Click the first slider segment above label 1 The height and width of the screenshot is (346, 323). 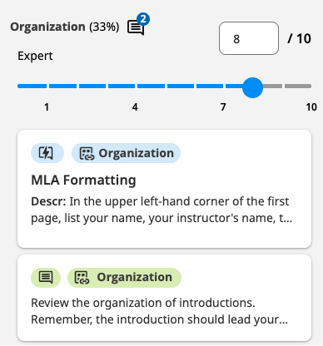click(32, 86)
